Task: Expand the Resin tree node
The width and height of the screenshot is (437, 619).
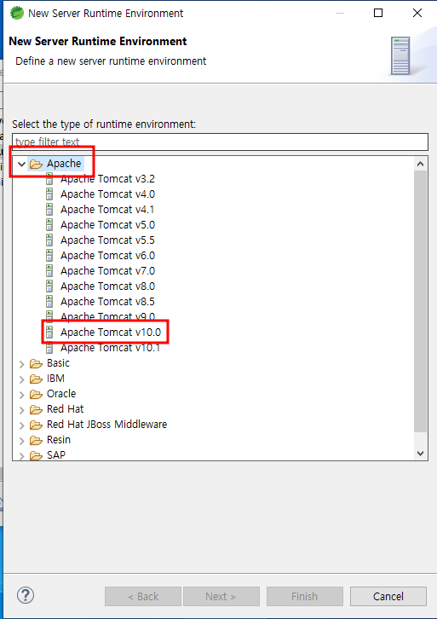Action: [x=22, y=441]
